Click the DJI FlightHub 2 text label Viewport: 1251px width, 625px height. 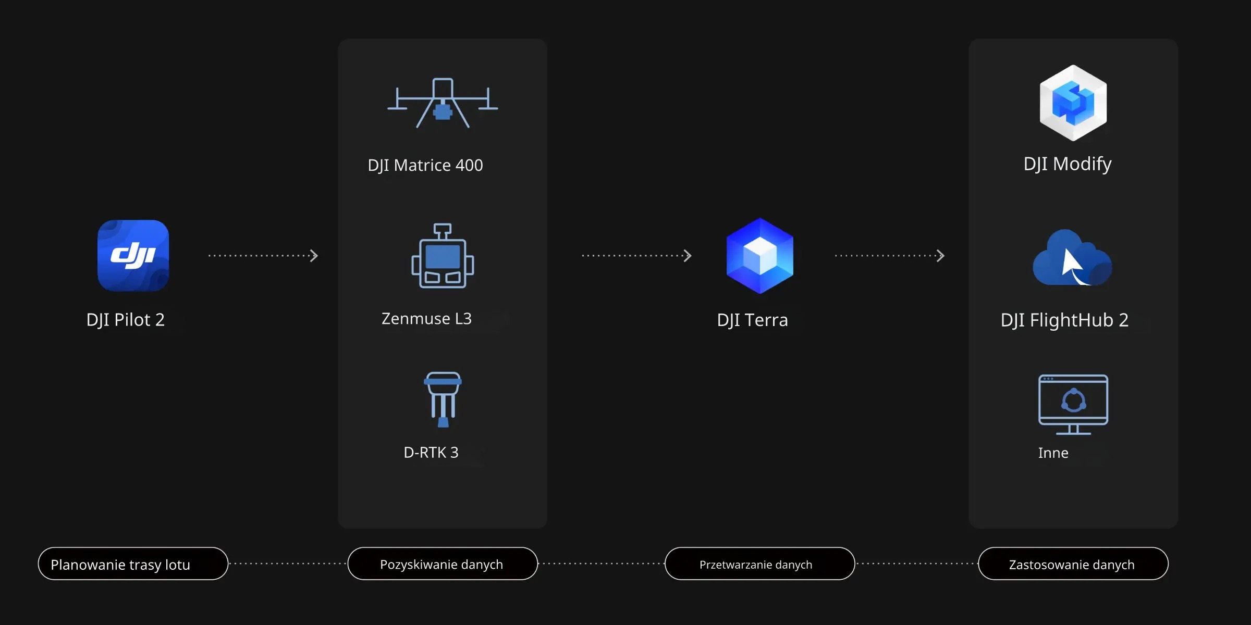point(1064,320)
